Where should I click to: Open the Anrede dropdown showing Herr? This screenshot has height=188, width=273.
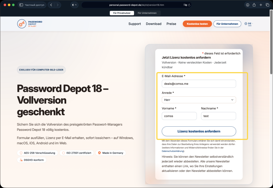point(199,100)
